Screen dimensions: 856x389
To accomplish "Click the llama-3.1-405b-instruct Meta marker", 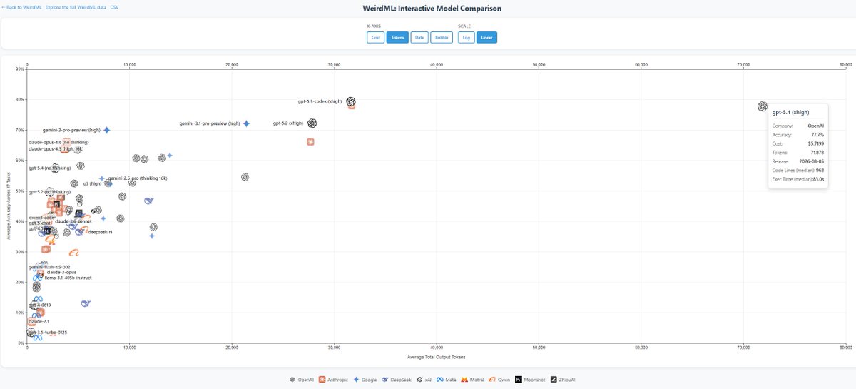I will click(x=38, y=278).
